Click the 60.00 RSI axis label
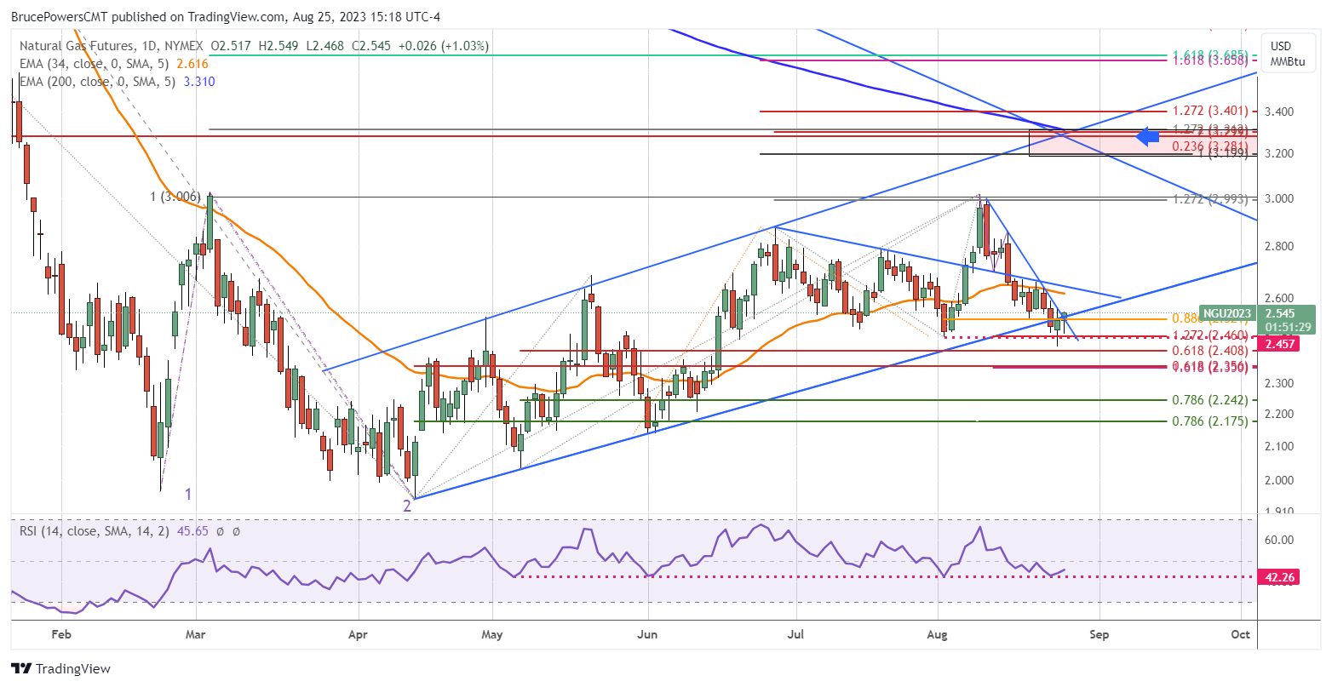The width and height of the screenshot is (1332, 687). [1279, 540]
